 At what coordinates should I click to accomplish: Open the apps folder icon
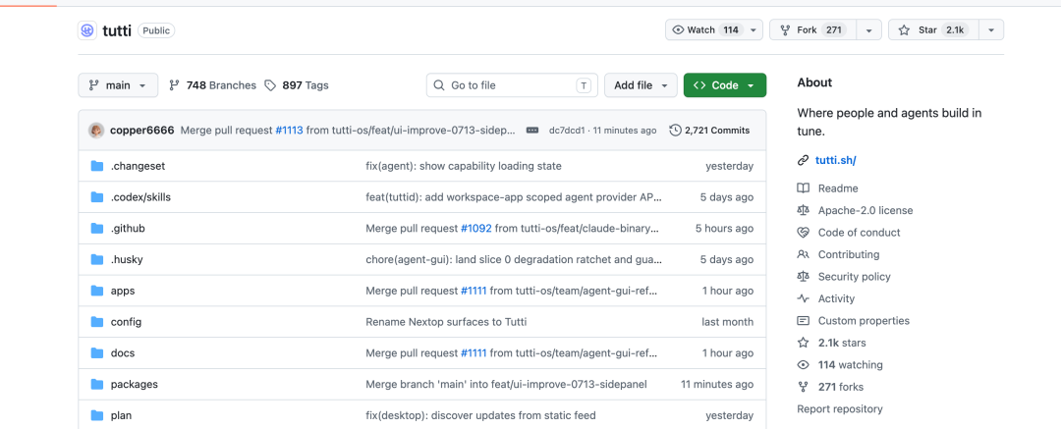click(x=96, y=291)
